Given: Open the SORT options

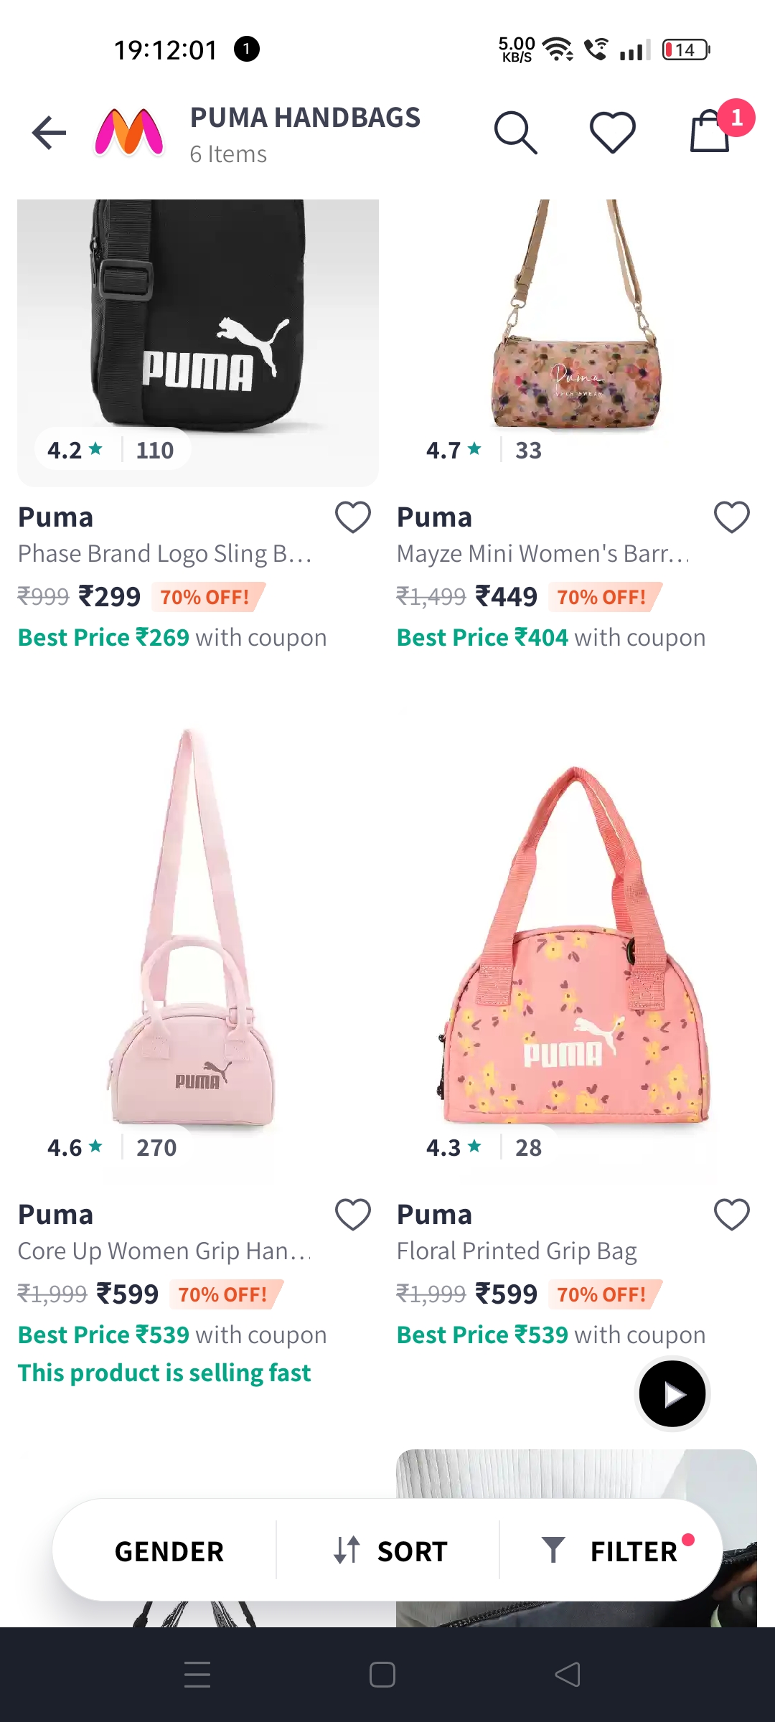Looking at the screenshot, I should coord(390,1551).
